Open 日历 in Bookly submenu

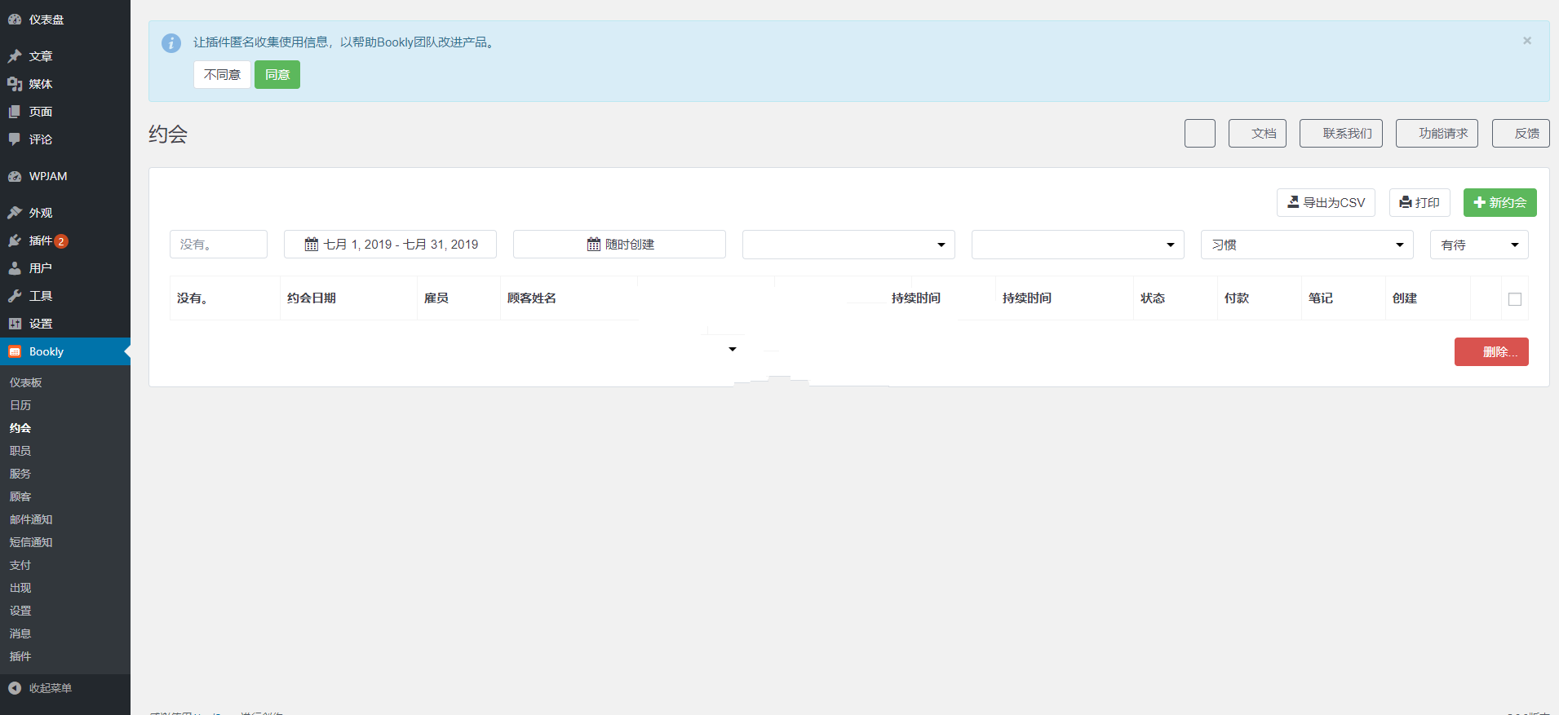click(20, 405)
